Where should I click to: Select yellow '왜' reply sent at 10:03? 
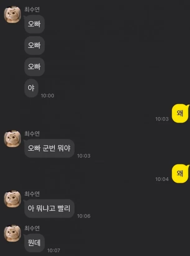[180, 113]
